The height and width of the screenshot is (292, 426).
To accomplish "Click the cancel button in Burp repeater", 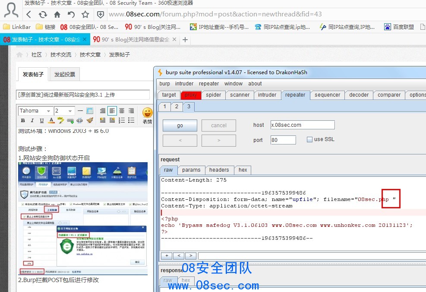I will [219, 126].
